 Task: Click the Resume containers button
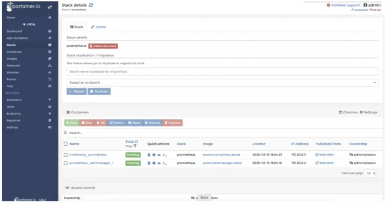click(153, 123)
